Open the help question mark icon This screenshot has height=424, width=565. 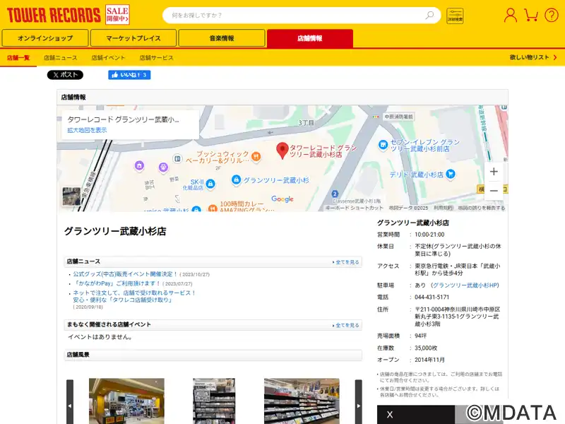point(552,16)
